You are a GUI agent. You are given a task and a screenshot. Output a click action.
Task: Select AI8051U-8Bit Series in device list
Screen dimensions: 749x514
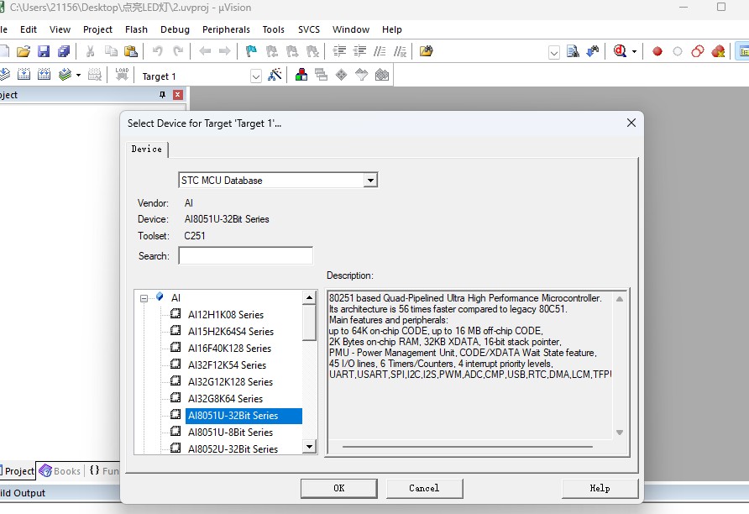(x=230, y=433)
